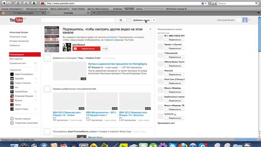Expand the upload options dropdown arrow
The height and width of the screenshot is (147, 261).
click(154, 20)
